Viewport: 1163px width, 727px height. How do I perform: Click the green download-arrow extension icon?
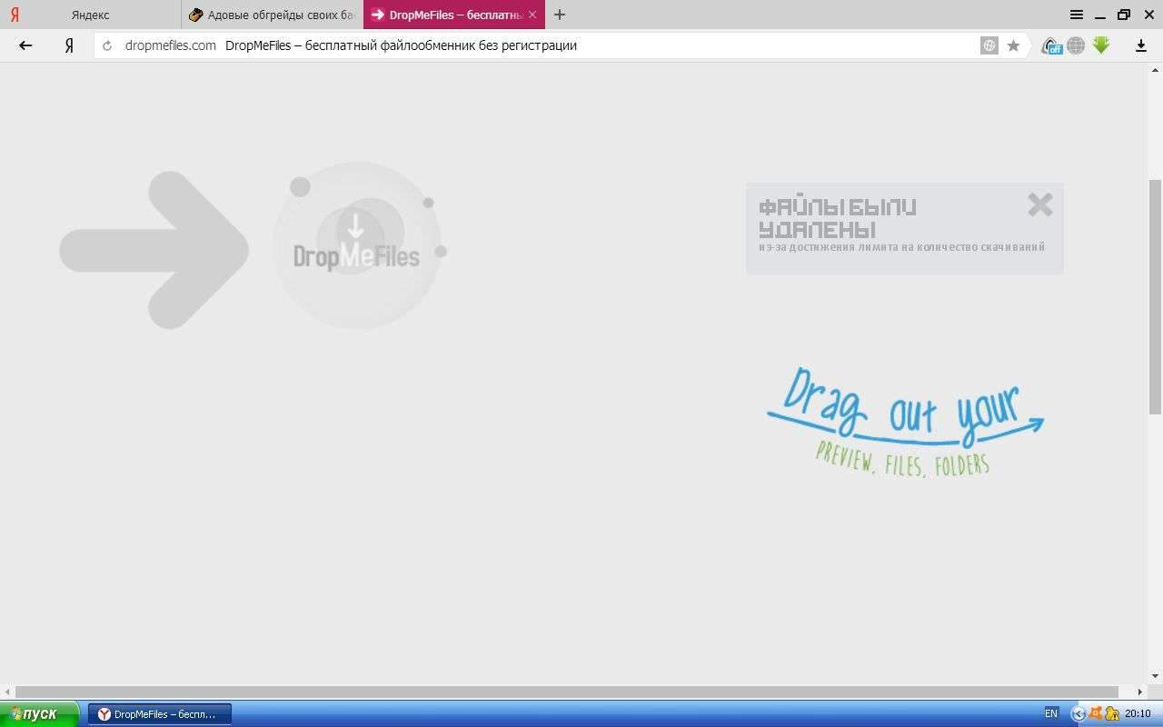1101,45
